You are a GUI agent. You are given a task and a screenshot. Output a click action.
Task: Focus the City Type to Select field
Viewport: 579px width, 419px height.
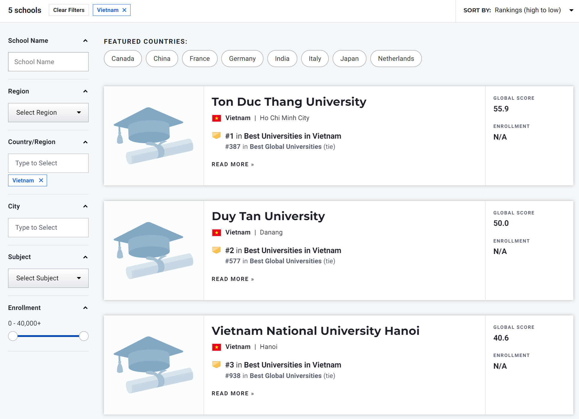(x=48, y=228)
